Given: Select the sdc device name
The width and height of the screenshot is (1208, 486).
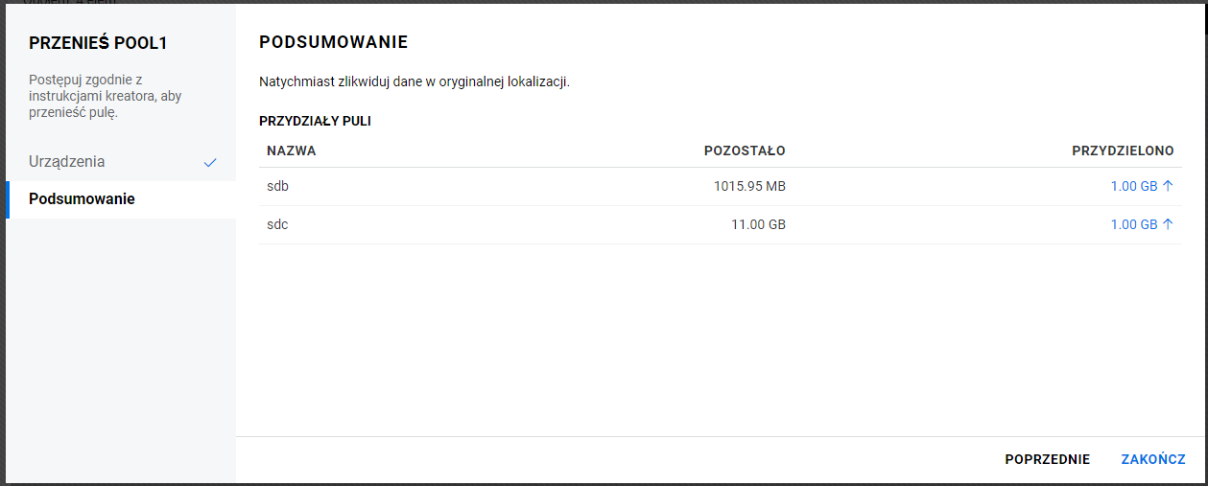Looking at the screenshot, I should (x=277, y=224).
